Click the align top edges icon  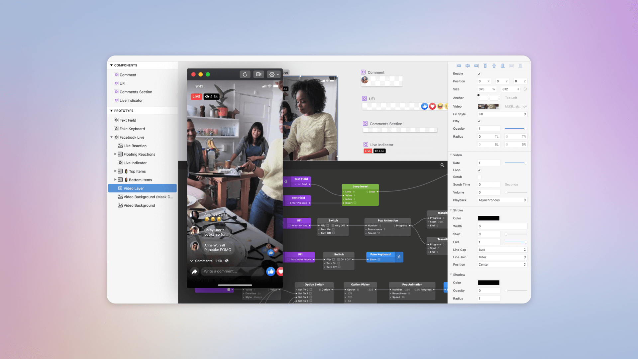click(x=485, y=66)
